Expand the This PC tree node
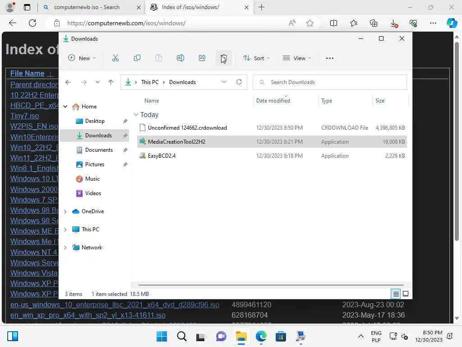The image size is (462, 347). point(65,230)
